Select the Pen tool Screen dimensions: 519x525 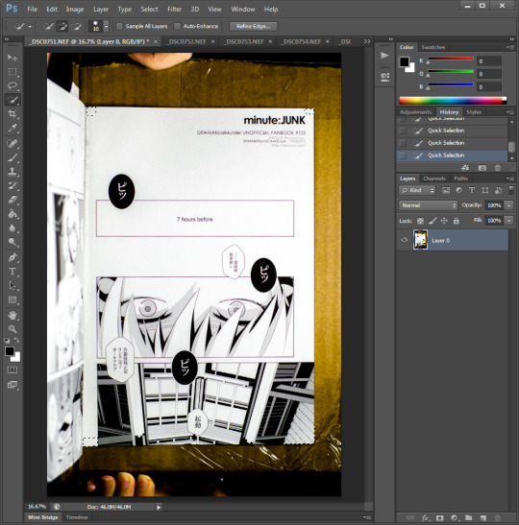click(x=12, y=257)
